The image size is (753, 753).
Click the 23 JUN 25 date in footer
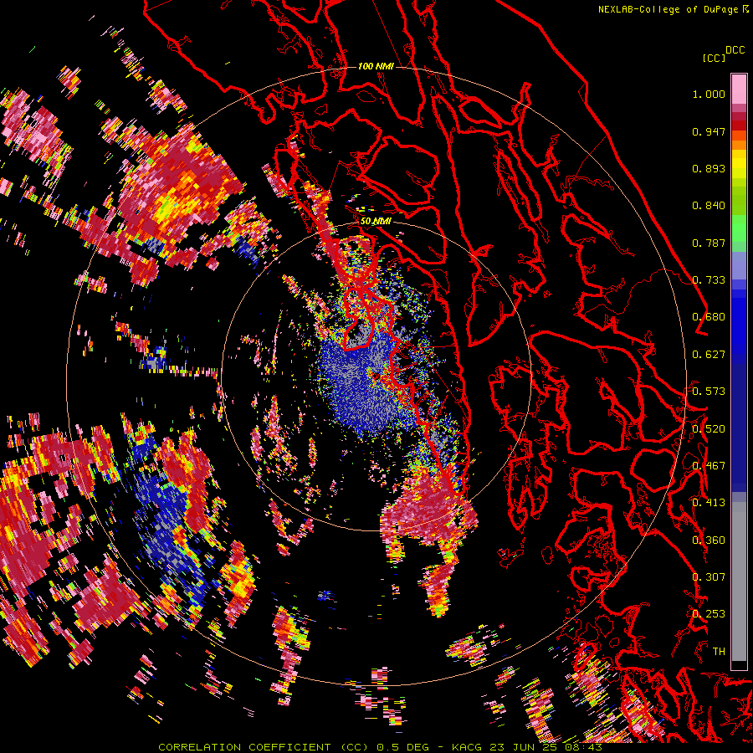[x=525, y=747]
